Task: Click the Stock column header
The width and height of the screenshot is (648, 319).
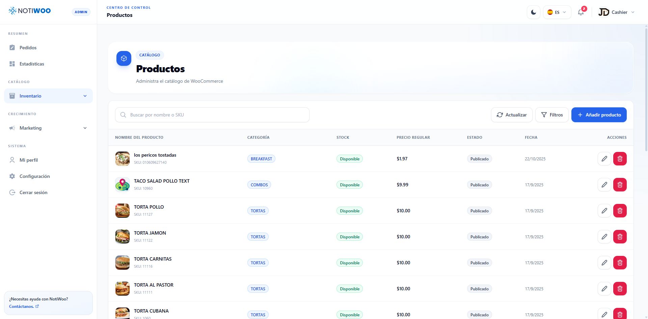Action: click(x=343, y=137)
